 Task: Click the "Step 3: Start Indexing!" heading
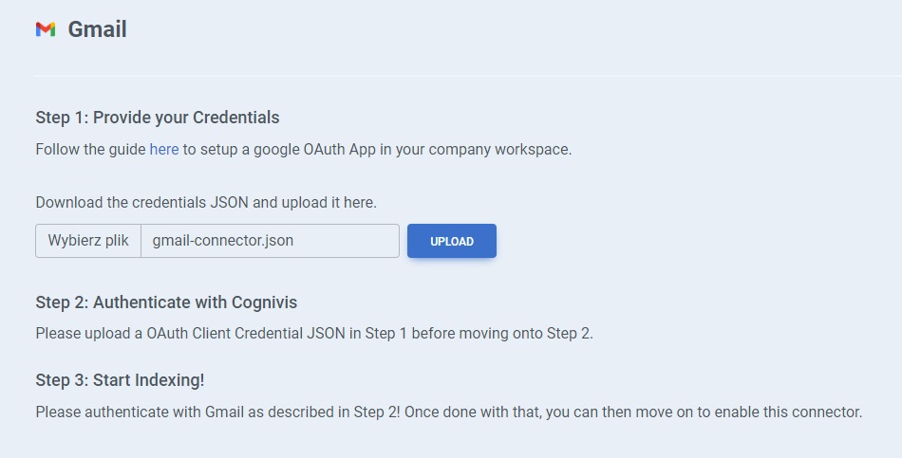pyautogui.click(x=120, y=380)
